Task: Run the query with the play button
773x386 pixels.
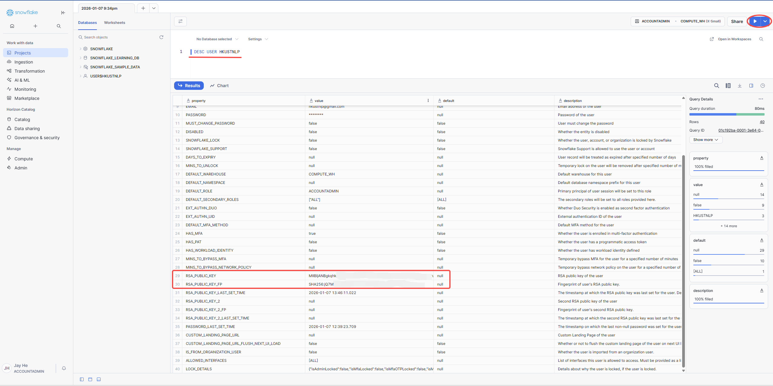Action: click(755, 21)
